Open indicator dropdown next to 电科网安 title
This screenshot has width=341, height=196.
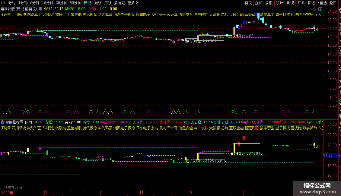point(40,9)
